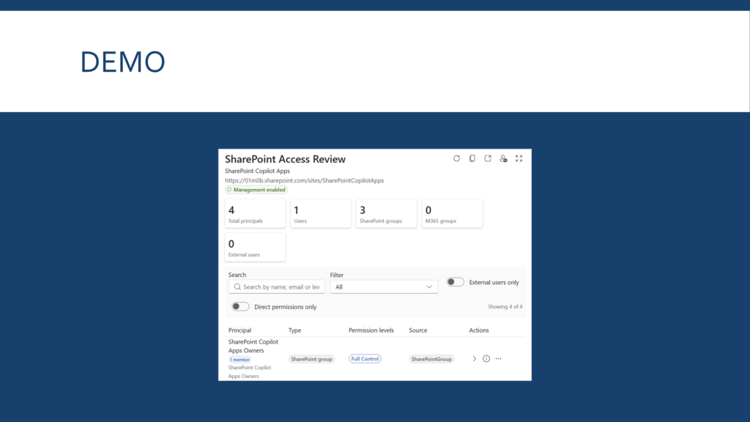Open the Filter dropdown showing All
Screen dimensions: 750x422
tap(384, 287)
